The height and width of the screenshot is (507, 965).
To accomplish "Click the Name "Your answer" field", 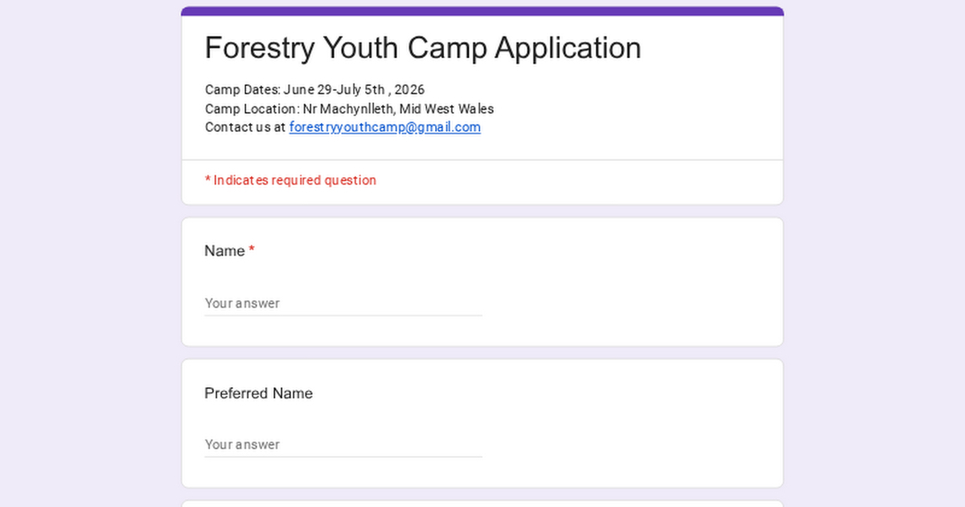I will (343, 303).
